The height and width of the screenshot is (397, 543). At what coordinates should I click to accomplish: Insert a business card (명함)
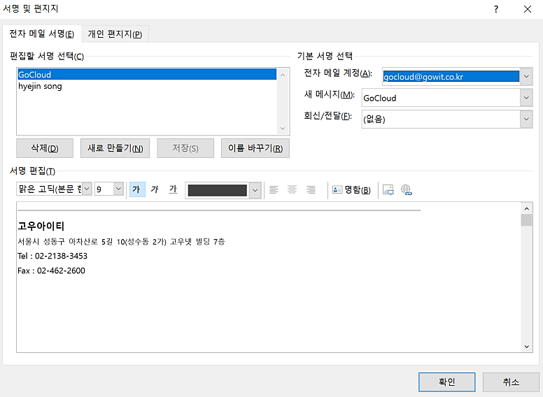pos(351,189)
